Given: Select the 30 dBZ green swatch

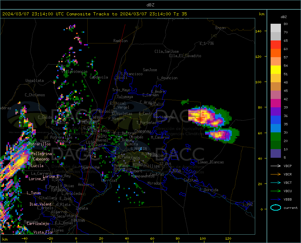Looking at the screenshot, I should point(276,137).
